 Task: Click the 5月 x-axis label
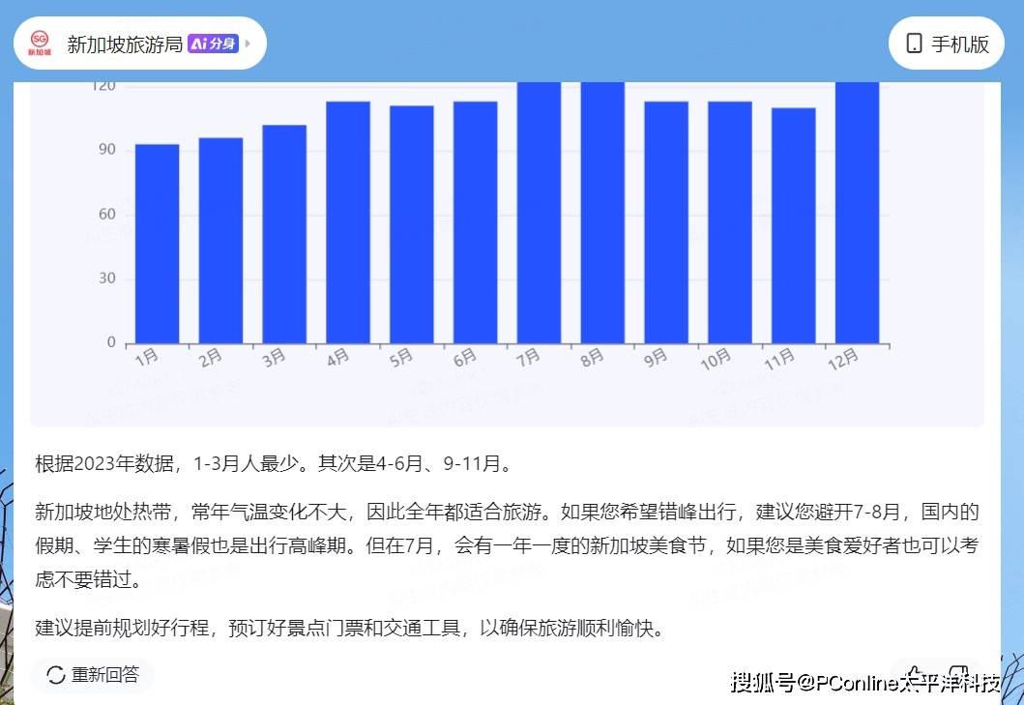(401, 358)
